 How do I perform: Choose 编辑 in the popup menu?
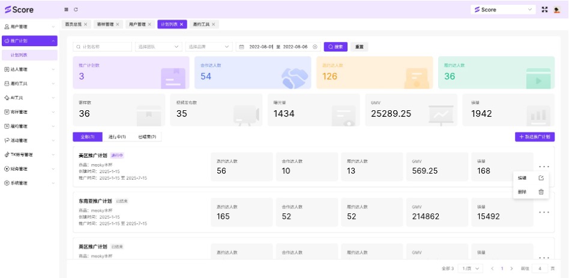[531, 178]
